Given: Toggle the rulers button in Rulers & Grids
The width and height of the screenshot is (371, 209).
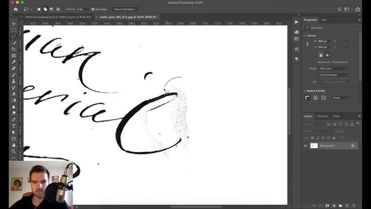Looking at the screenshot, I should pyautogui.click(x=307, y=98).
